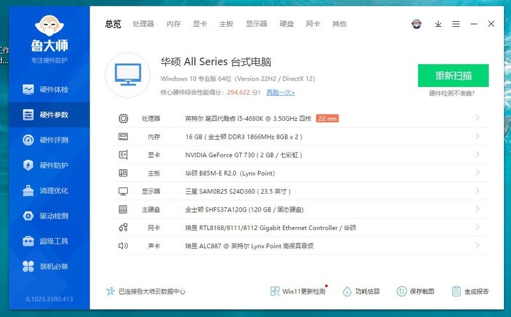Click the 内存 RAM icon
Screen dimensions: 511x317
123,137
